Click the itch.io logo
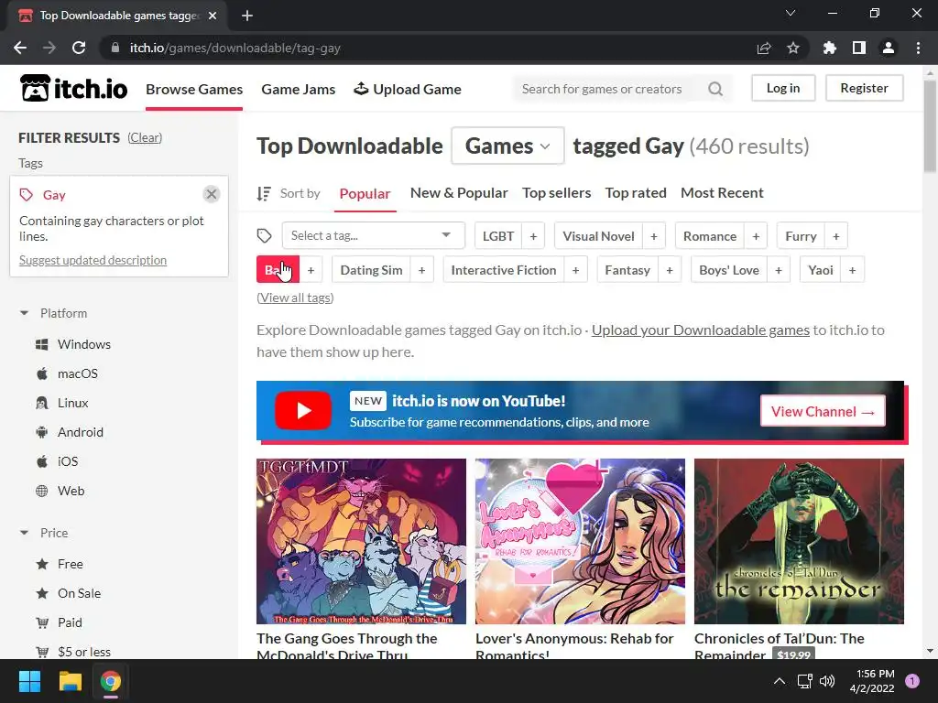The image size is (938, 703). click(74, 89)
